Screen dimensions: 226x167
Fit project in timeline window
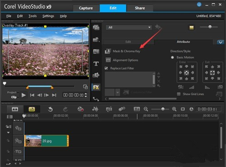(x=183, y=109)
